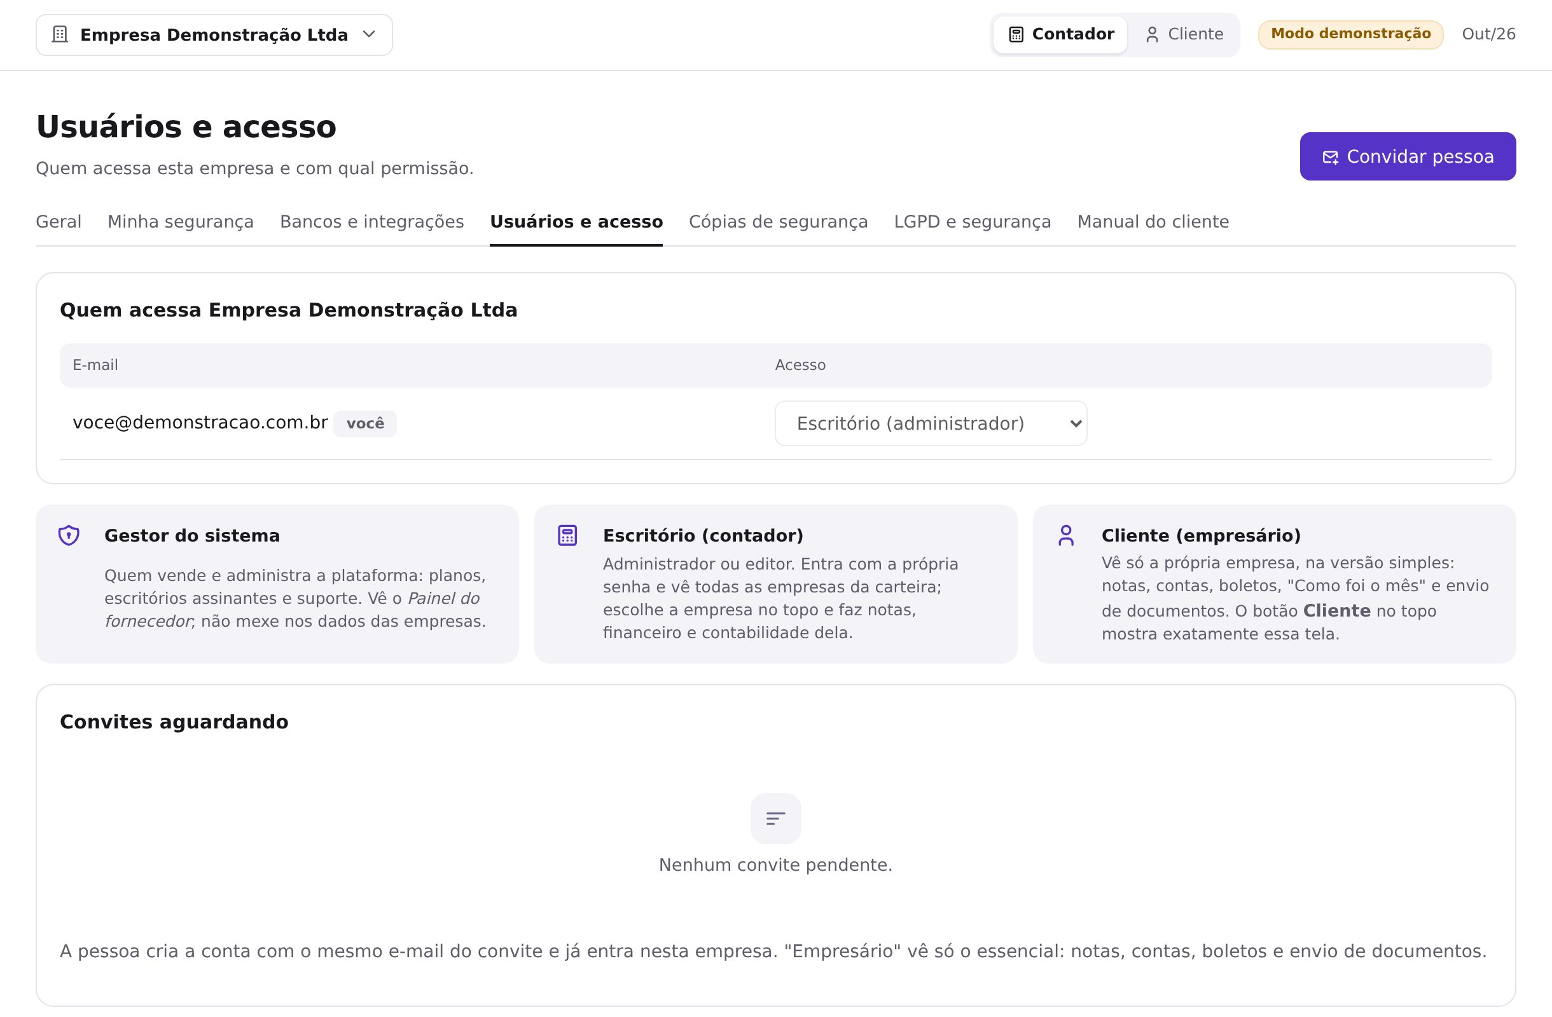Image resolution: width=1552 pixels, height=1017 pixels.
Task: Click the empty-list icon above Nenhum convite pendente
Action: coord(775,818)
